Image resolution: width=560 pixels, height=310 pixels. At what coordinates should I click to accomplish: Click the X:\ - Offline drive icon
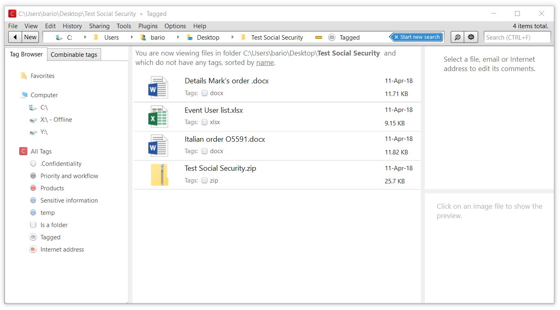click(33, 120)
